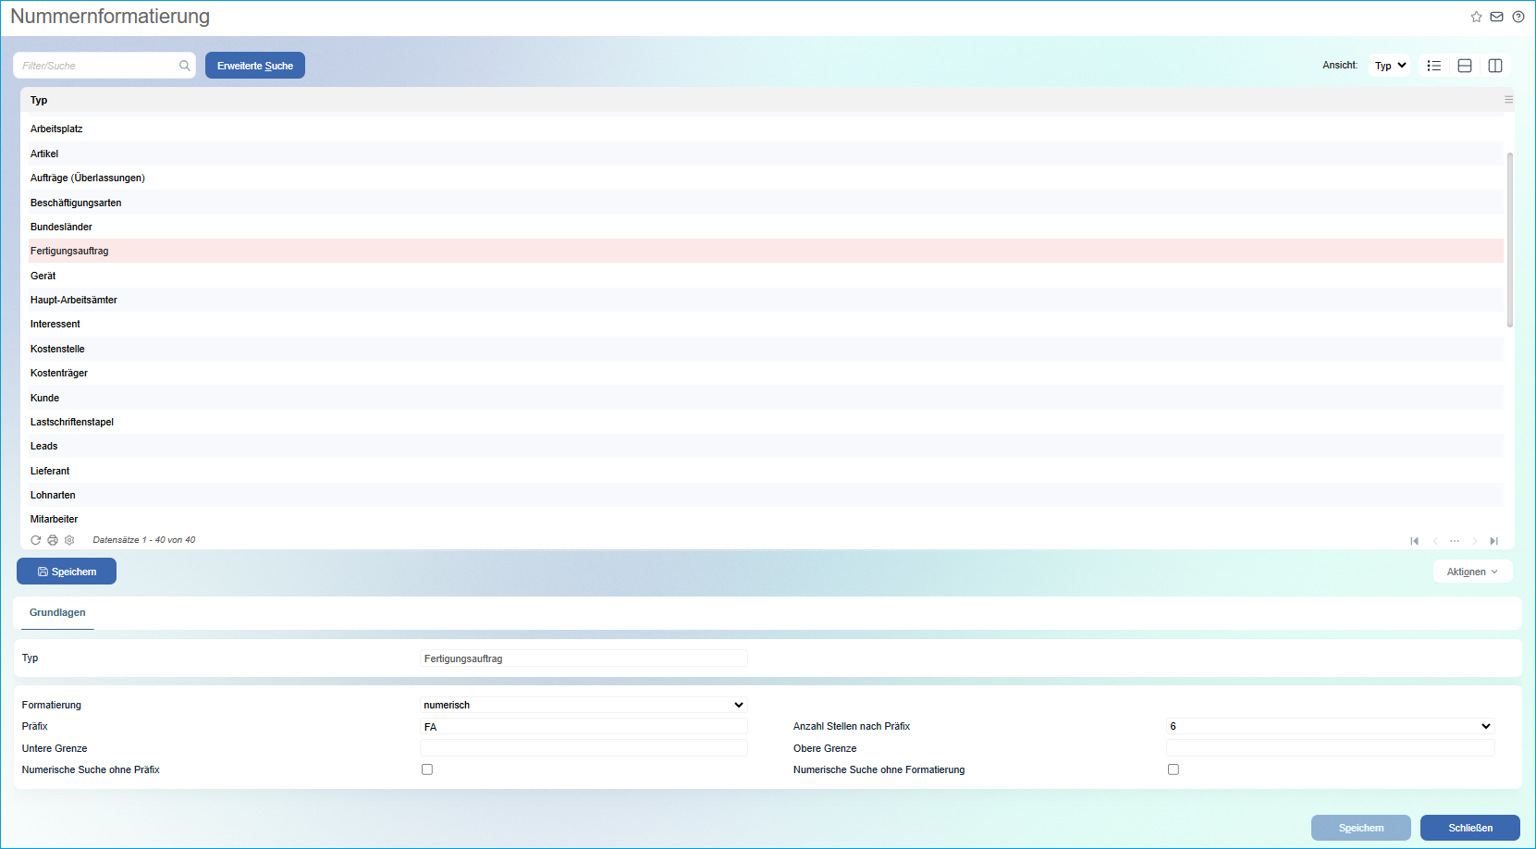Jump to last page of records
1536x849 pixels.
click(x=1493, y=541)
